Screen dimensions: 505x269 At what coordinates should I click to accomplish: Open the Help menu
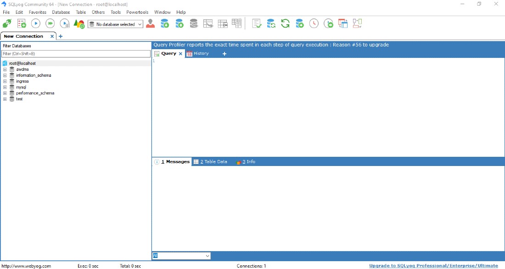181,12
